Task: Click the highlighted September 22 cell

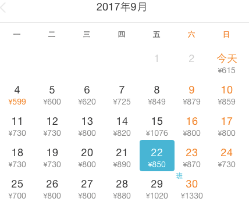Action: pyautogui.click(x=157, y=156)
